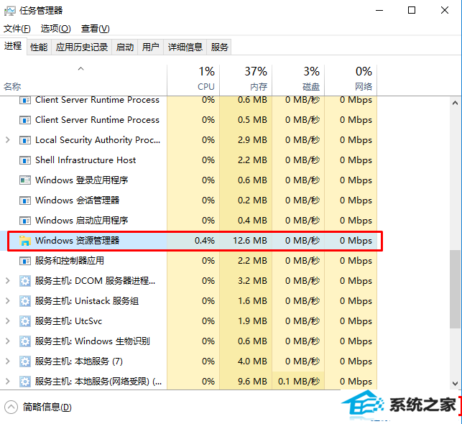Select Windows 启动应用程序 process name
Image resolution: width=462 pixels, height=424 pixels.
point(82,221)
